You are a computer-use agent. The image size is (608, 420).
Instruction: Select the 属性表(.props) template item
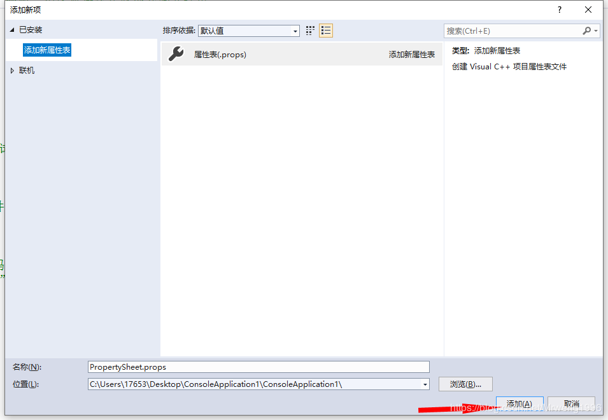coord(302,54)
